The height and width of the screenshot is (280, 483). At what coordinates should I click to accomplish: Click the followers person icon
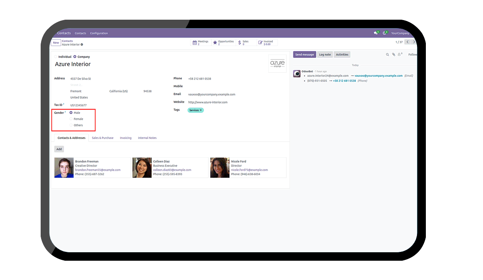[x=400, y=55]
